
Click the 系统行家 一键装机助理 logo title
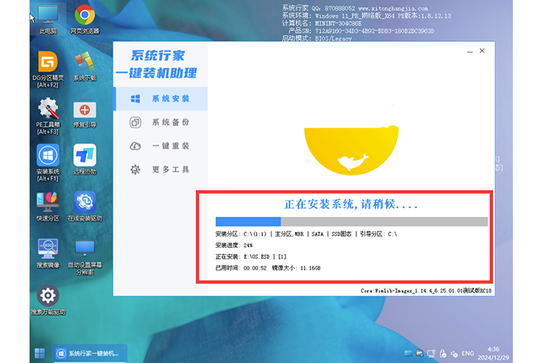156,65
